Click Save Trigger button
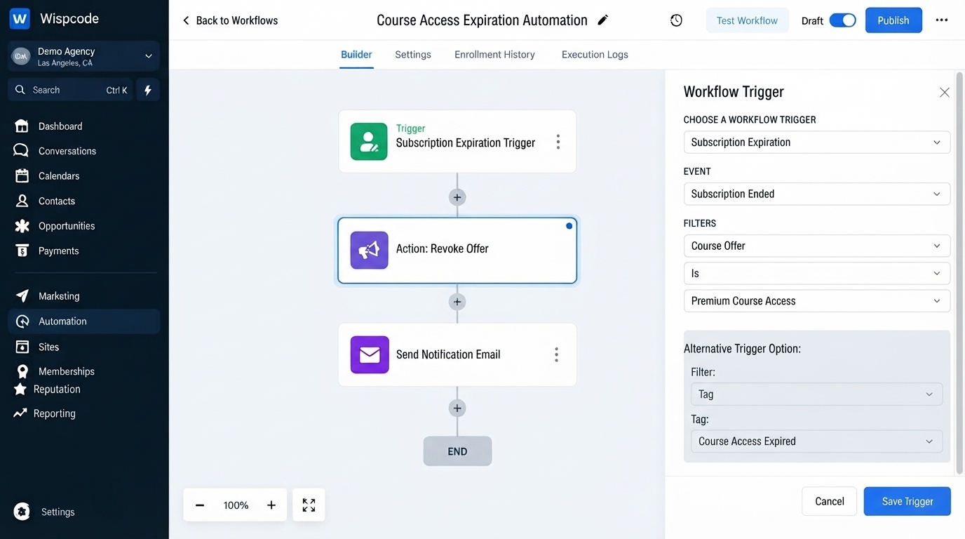 point(907,501)
